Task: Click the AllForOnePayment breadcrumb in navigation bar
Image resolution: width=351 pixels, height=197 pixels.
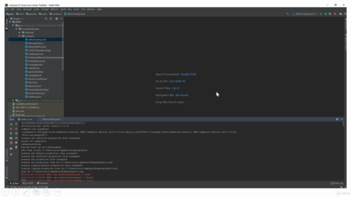Action: click(x=75, y=14)
